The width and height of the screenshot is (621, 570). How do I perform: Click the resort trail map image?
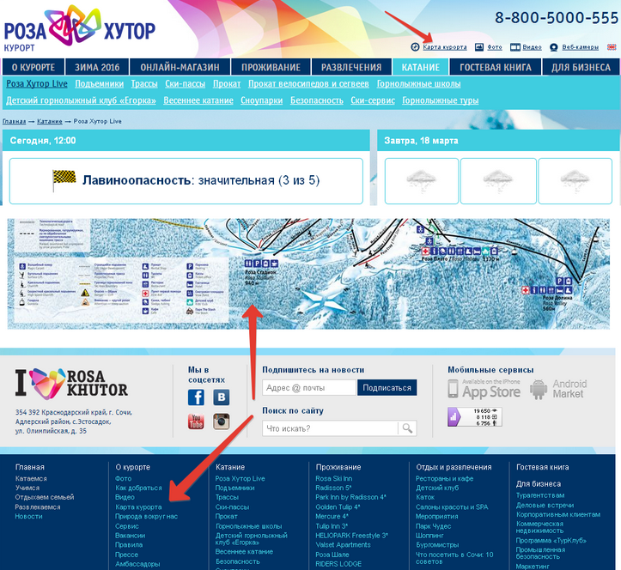[x=308, y=274]
